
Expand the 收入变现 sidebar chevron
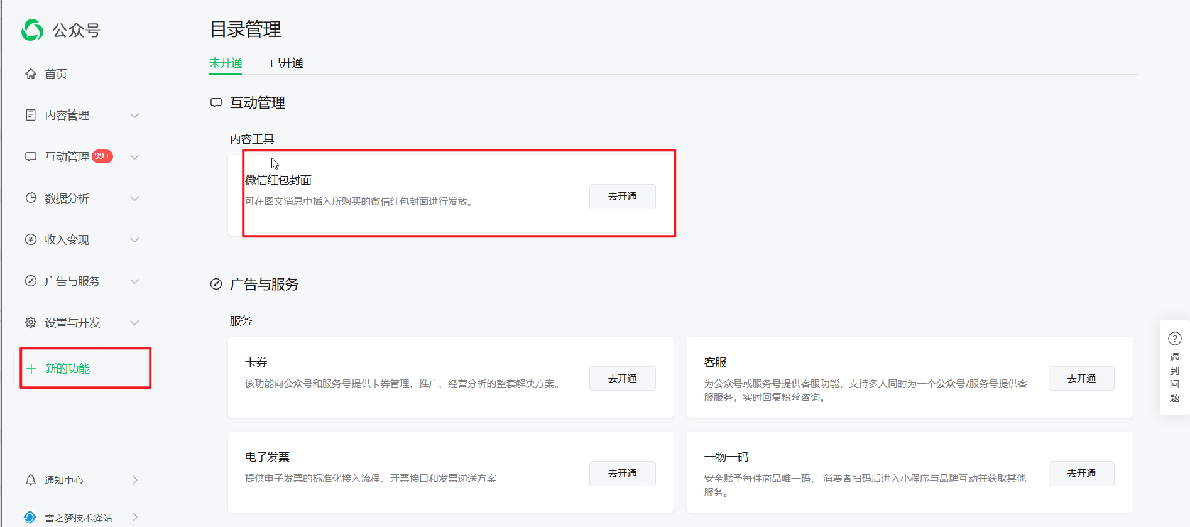coord(134,240)
